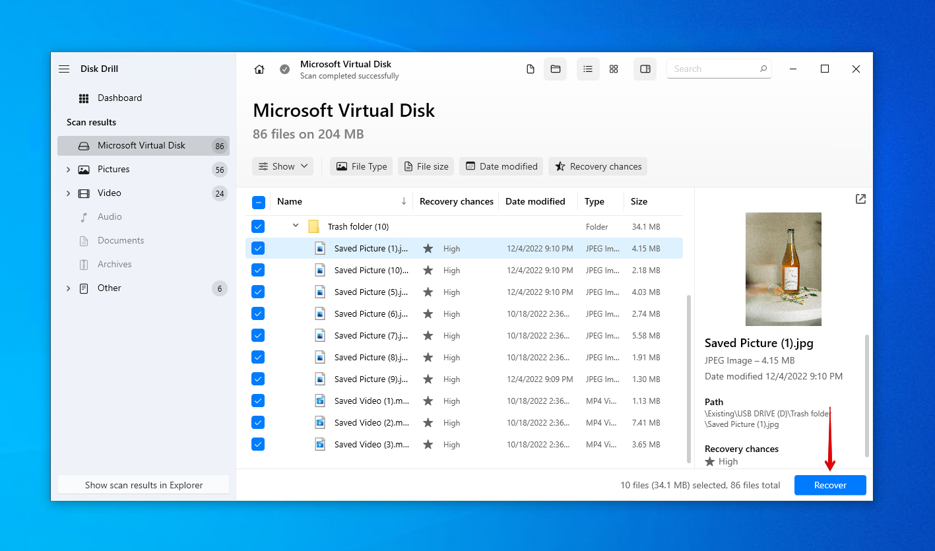Click the folder structure view icon
The height and width of the screenshot is (551, 935).
555,69
